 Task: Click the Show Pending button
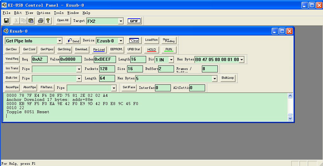tap(169, 40)
